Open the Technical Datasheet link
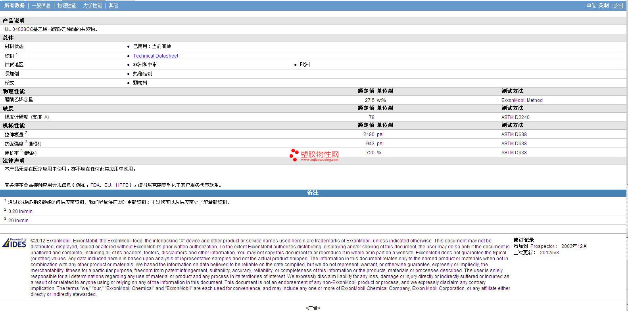This screenshot has width=628, height=311. click(x=156, y=56)
